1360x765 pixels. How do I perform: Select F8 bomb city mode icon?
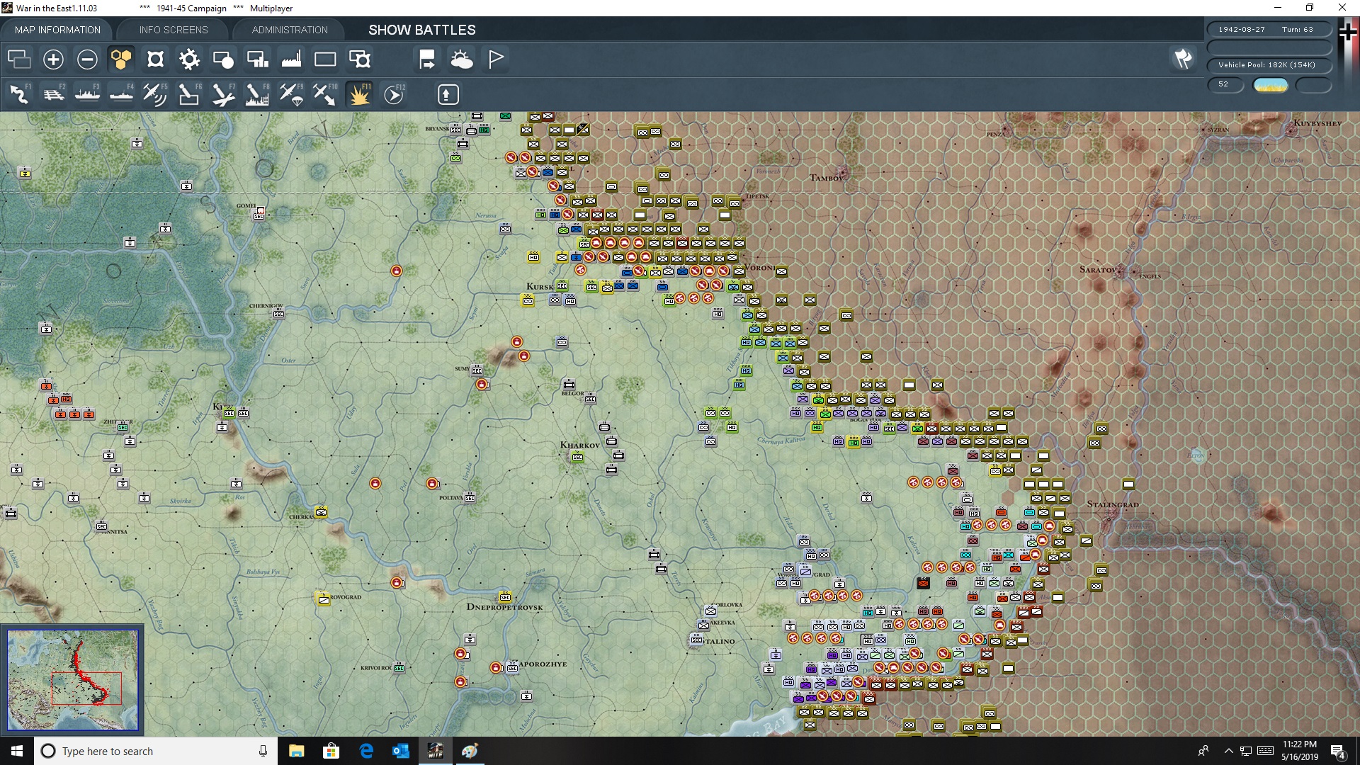click(257, 94)
